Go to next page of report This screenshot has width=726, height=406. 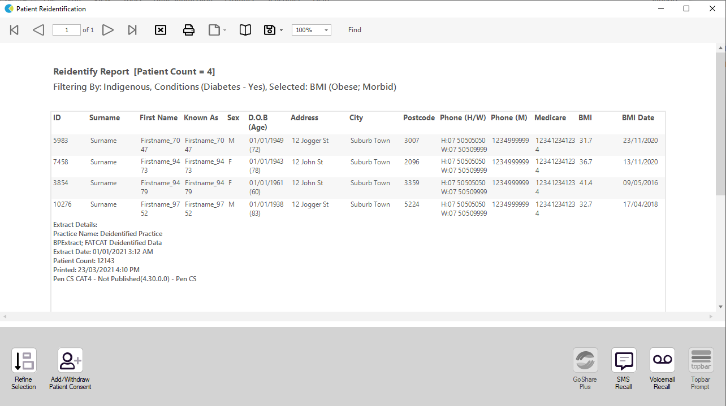click(108, 30)
